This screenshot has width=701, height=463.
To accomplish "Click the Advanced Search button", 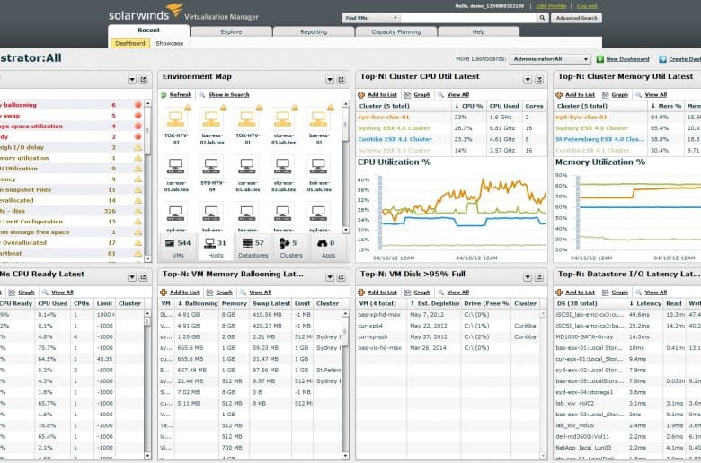I will (x=576, y=18).
